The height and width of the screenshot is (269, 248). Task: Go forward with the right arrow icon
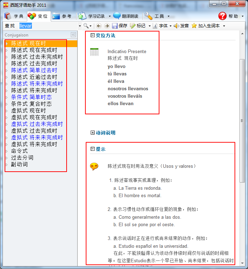tap(107, 26)
